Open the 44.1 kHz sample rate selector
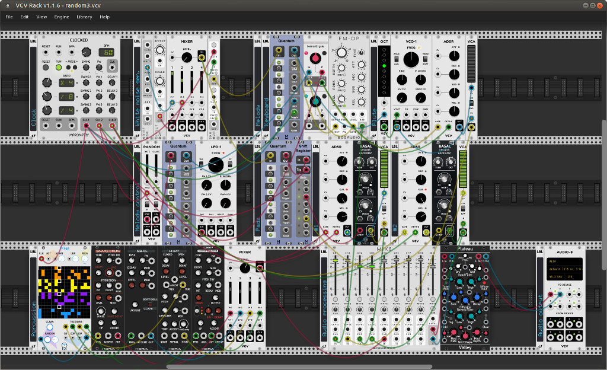 pos(556,277)
